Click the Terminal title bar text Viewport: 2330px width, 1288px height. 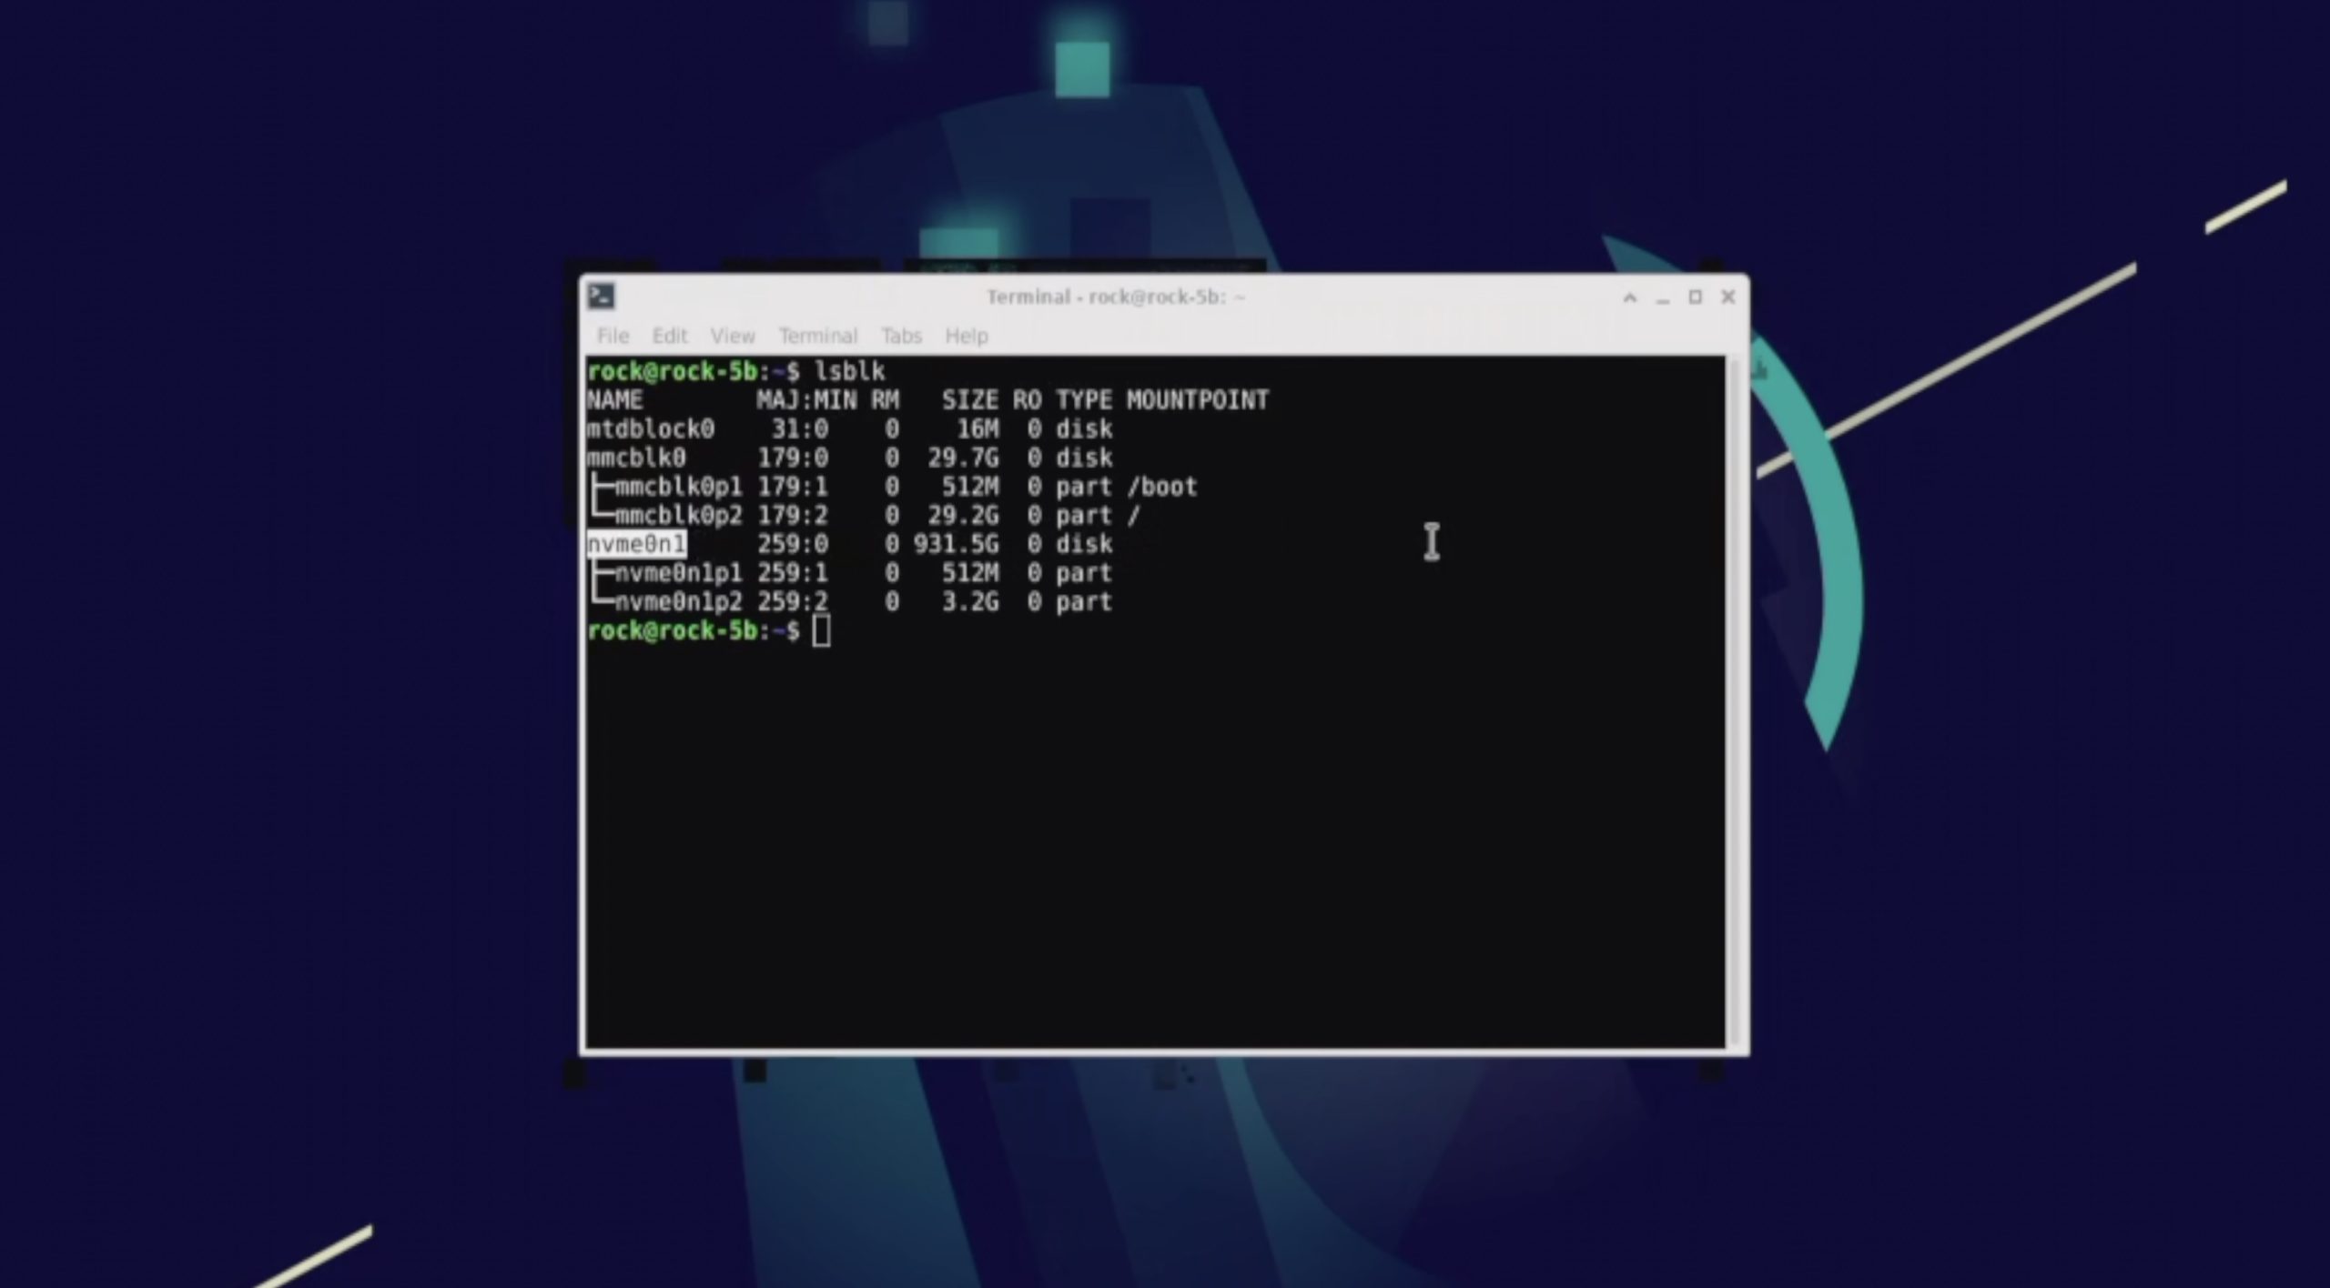click(1115, 297)
